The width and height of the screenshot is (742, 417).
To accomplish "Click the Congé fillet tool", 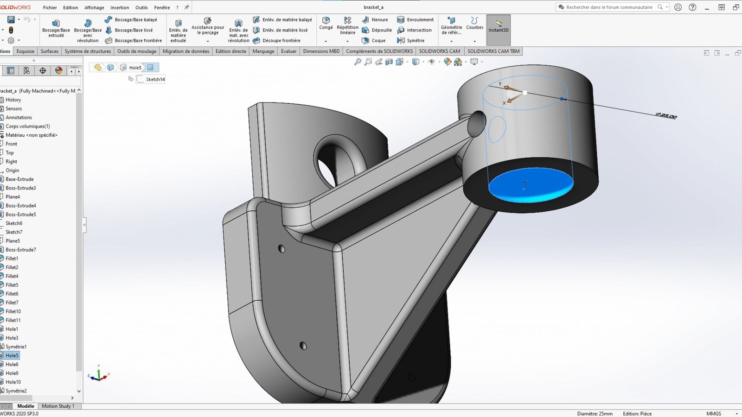I will [x=326, y=24].
